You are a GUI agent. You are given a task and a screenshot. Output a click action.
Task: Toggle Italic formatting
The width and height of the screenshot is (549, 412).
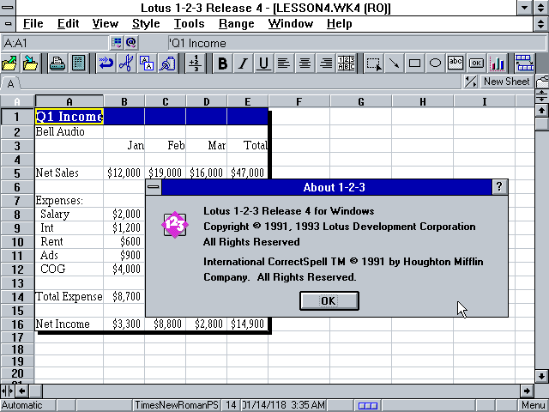coord(243,64)
